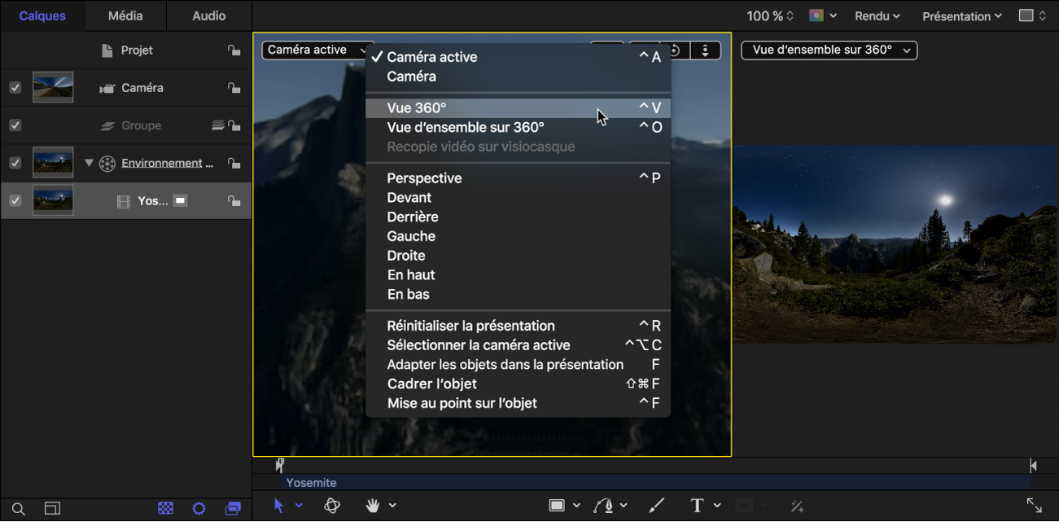Switch to the Média tab
This screenshot has width=1059, height=522.
pyautogui.click(x=125, y=15)
